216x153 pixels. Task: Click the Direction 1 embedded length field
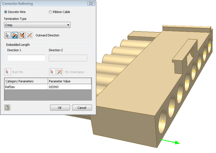click(x=26, y=58)
